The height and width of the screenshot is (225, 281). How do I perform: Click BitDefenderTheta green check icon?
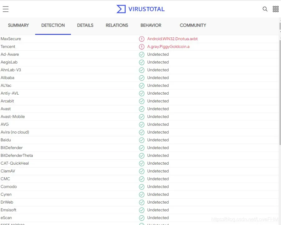(142, 156)
